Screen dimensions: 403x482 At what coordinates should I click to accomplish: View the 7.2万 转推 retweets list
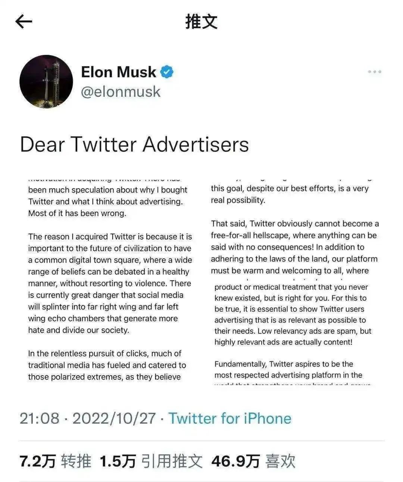(x=55, y=461)
